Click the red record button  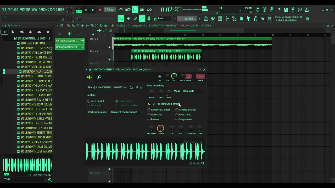(x=100, y=10)
